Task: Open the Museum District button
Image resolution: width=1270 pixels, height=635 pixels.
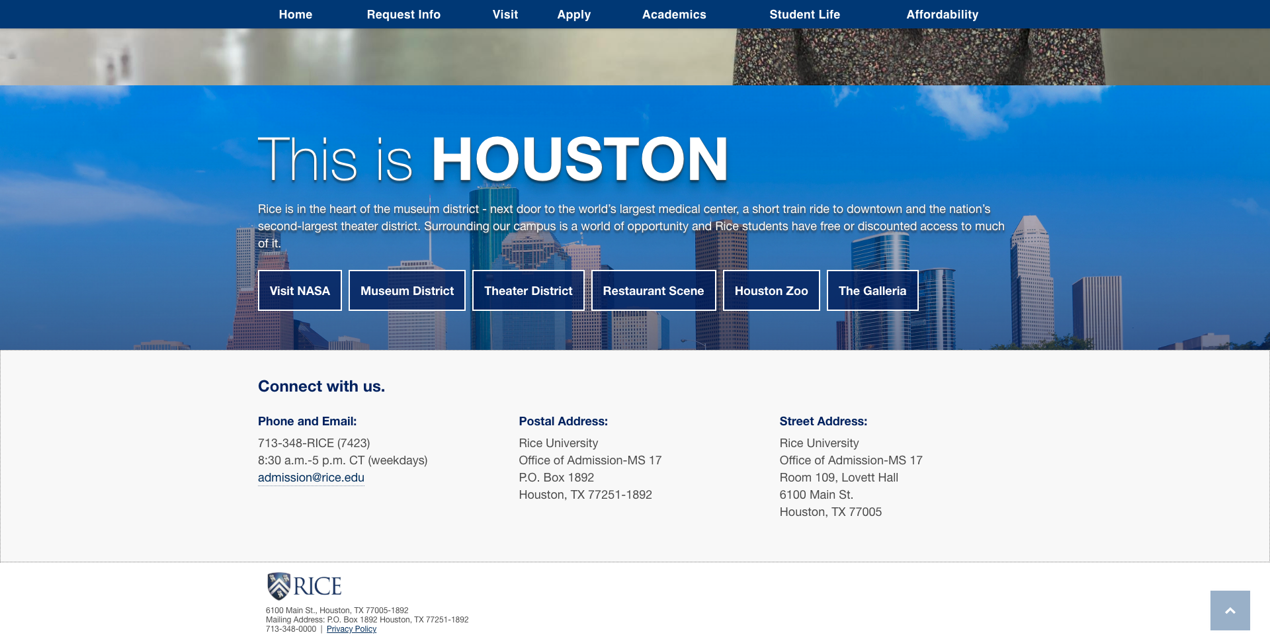Action: (407, 290)
